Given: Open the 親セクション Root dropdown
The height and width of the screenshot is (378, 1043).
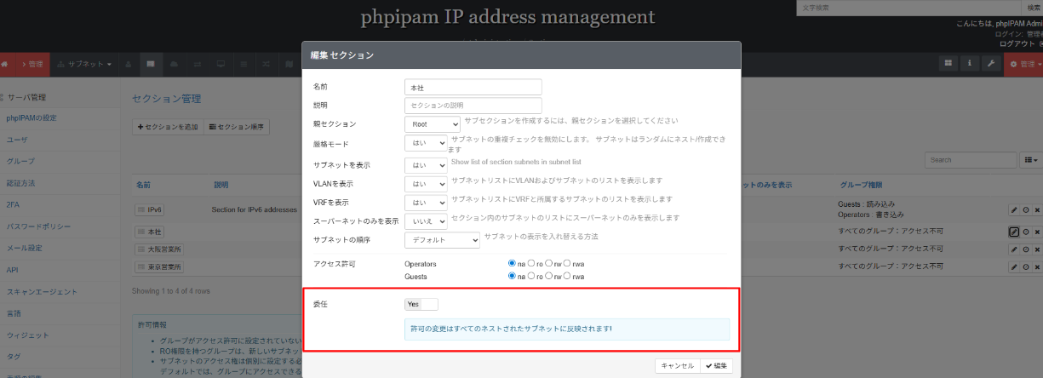Looking at the screenshot, I should (x=433, y=124).
